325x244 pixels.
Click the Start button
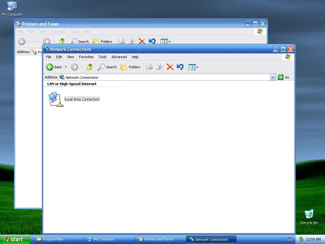15,239
